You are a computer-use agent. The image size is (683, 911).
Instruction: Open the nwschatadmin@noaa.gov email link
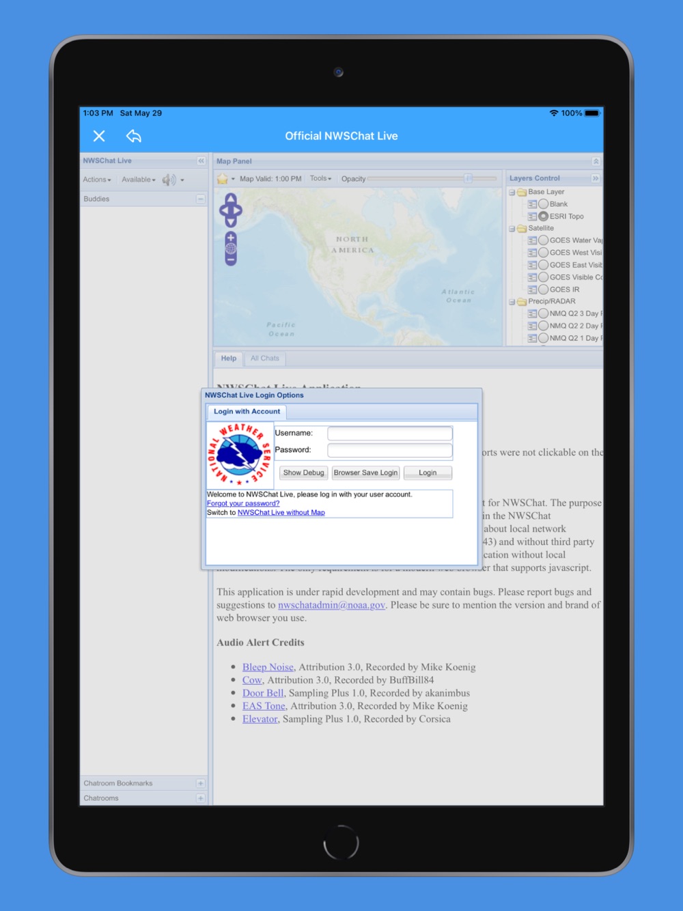click(x=331, y=605)
